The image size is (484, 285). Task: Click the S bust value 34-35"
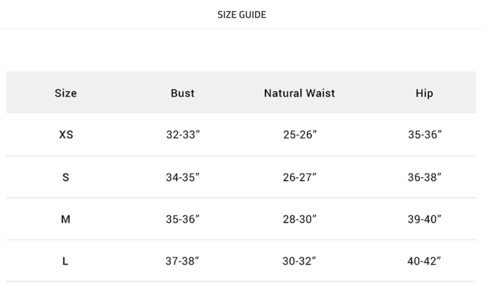click(x=183, y=177)
